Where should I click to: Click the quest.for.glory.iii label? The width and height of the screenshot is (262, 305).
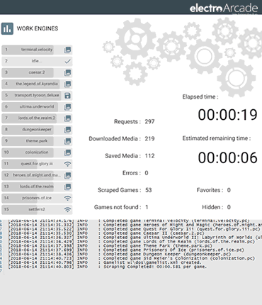[37, 164]
